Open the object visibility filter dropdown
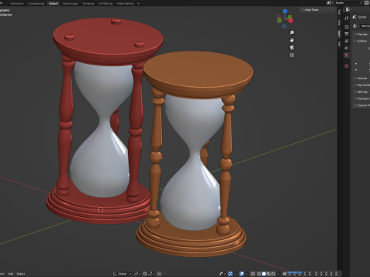Viewport: 370px width, 277px height. coord(222,274)
